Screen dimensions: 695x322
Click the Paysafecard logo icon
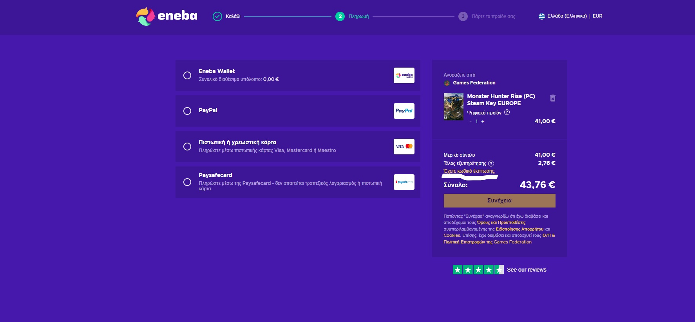404,182
